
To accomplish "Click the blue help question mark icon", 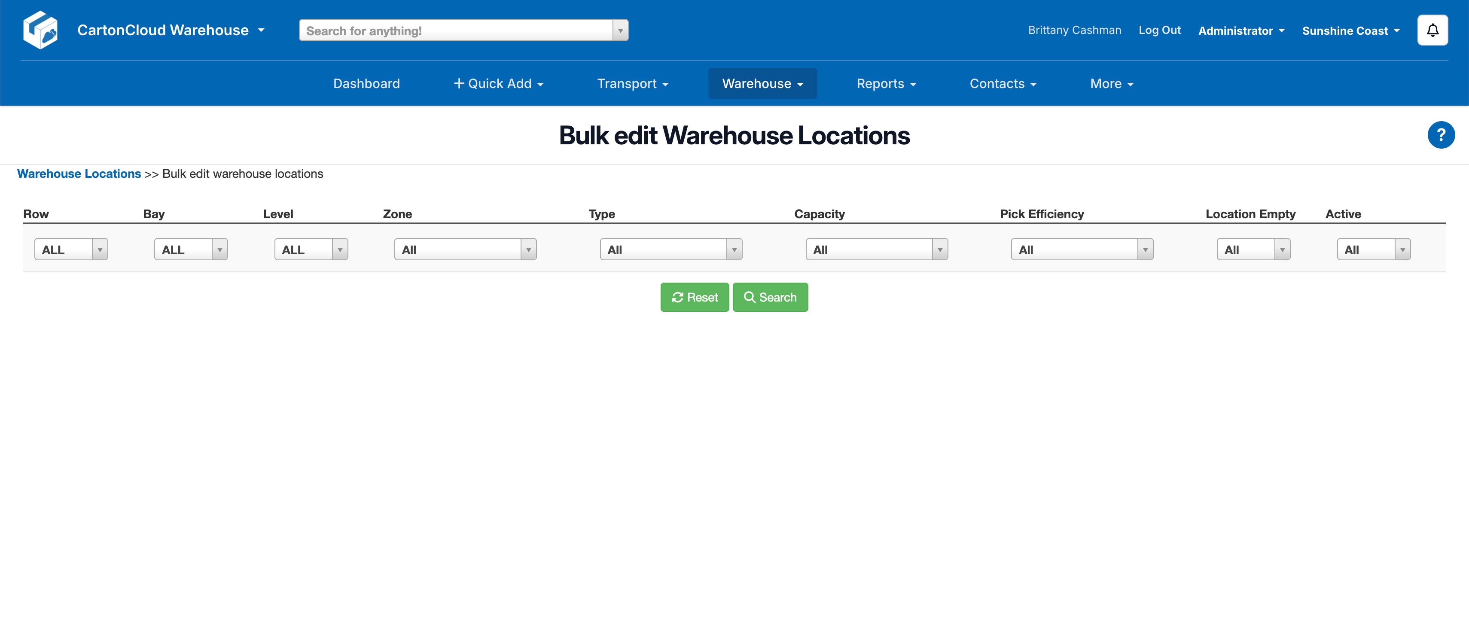I will [x=1441, y=135].
